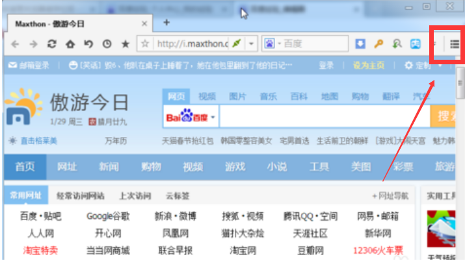Click the blue translate toolbar icon
Screen dimensions: 465x261
[x=415, y=43]
